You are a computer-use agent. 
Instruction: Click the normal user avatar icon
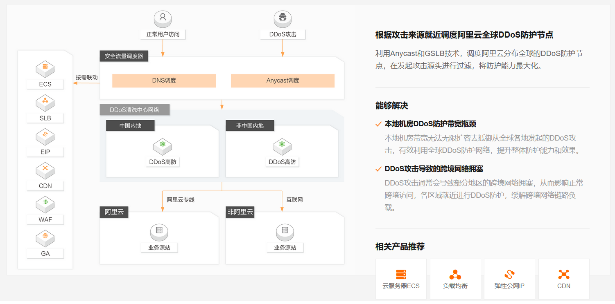pyautogui.click(x=163, y=18)
